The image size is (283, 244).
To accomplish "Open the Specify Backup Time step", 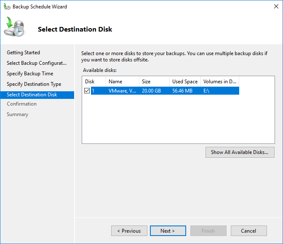I will (x=30, y=74).
